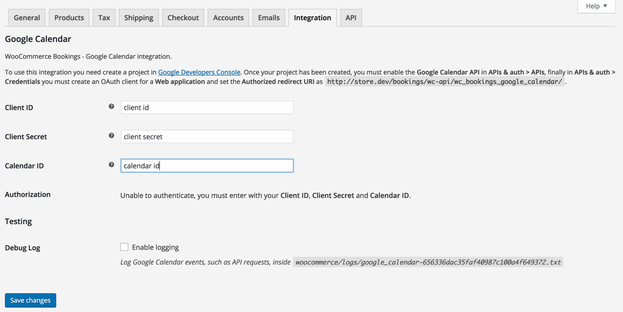Open the Google Developers Console link

(199, 72)
